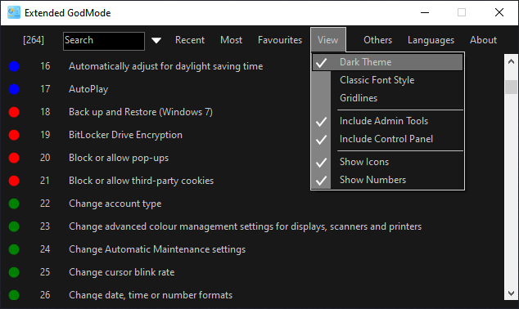The image size is (519, 309).
Task: Click the scrollbar down arrow
Action: click(x=511, y=293)
